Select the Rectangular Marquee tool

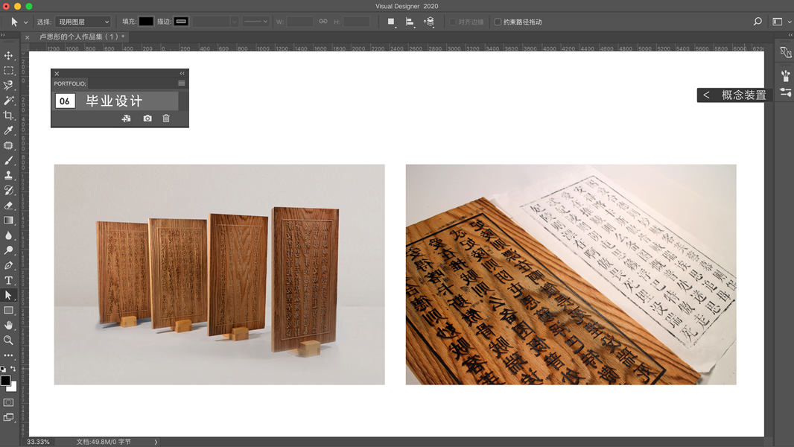(9, 70)
